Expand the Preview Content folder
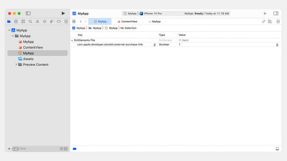 click(x=16, y=64)
